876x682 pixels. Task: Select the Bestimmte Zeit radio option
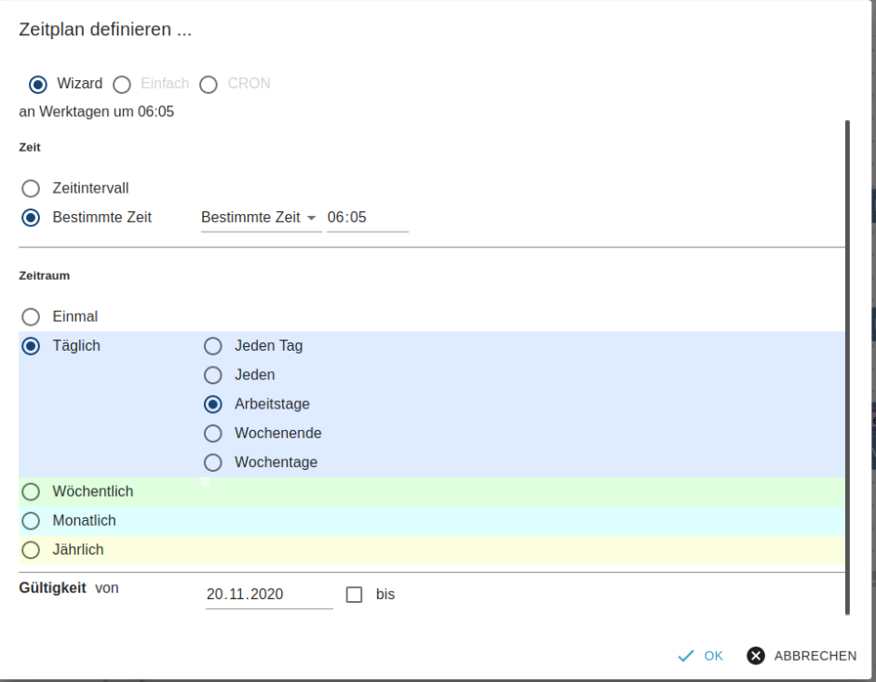[31, 218]
